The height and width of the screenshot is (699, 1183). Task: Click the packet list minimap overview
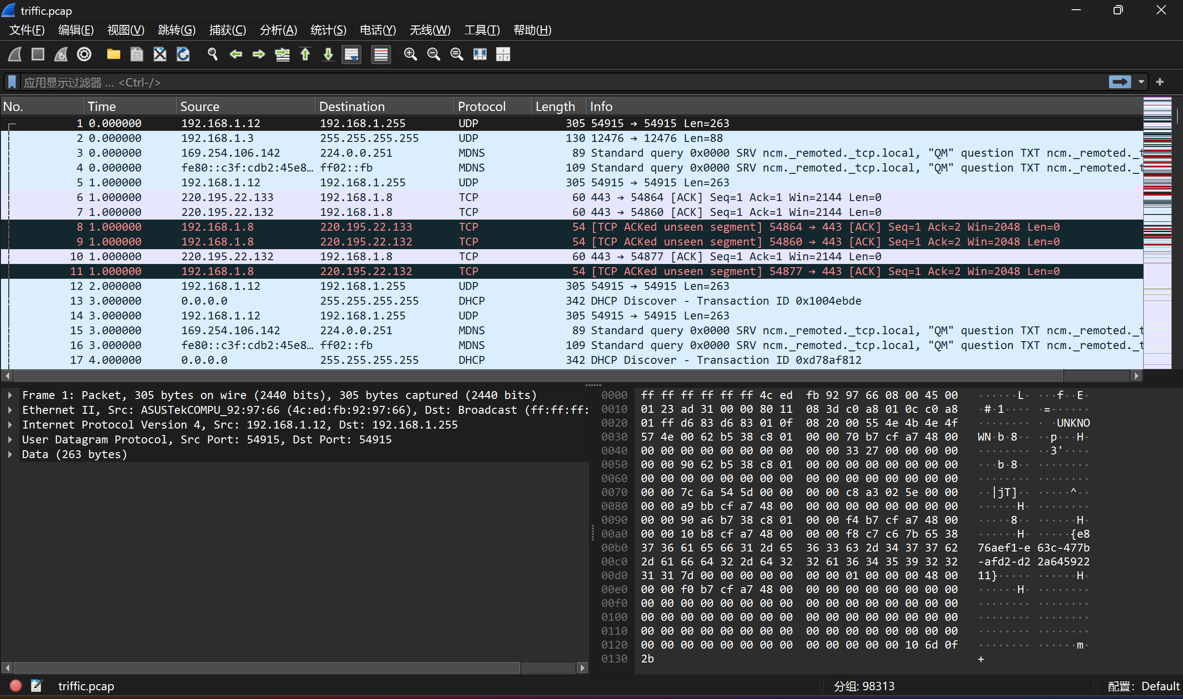(1157, 233)
